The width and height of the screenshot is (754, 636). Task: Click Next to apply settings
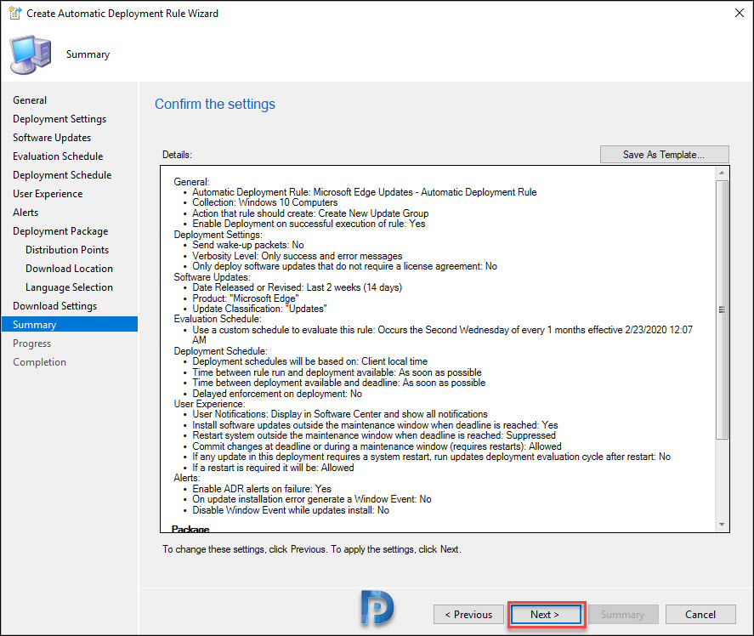pos(545,615)
